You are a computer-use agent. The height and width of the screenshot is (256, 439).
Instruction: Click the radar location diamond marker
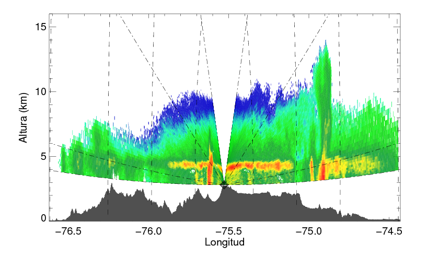pyautogui.click(x=224, y=184)
